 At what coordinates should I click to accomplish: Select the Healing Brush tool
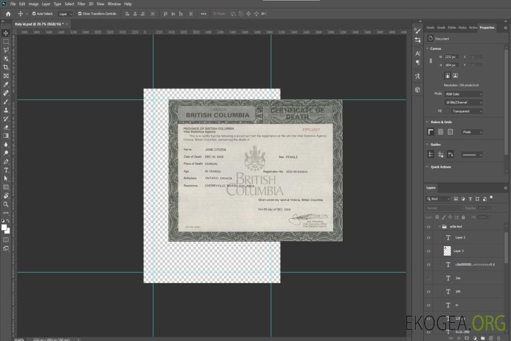coord(6,93)
